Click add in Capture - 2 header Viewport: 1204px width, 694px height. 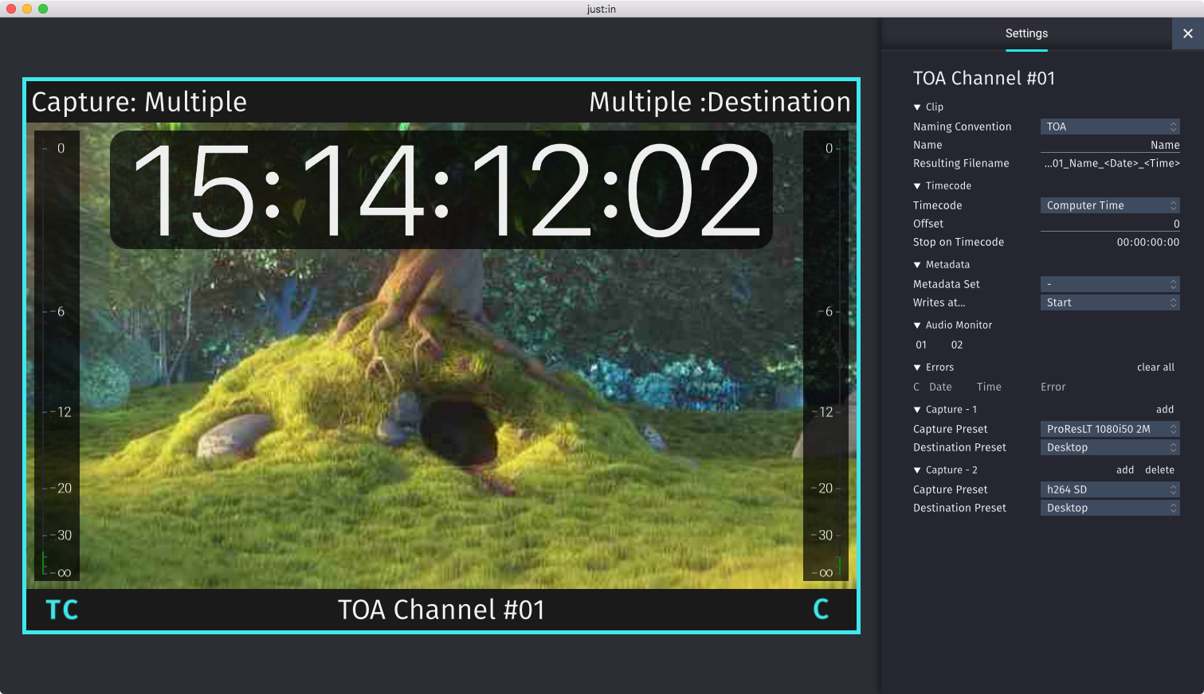(1125, 470)
